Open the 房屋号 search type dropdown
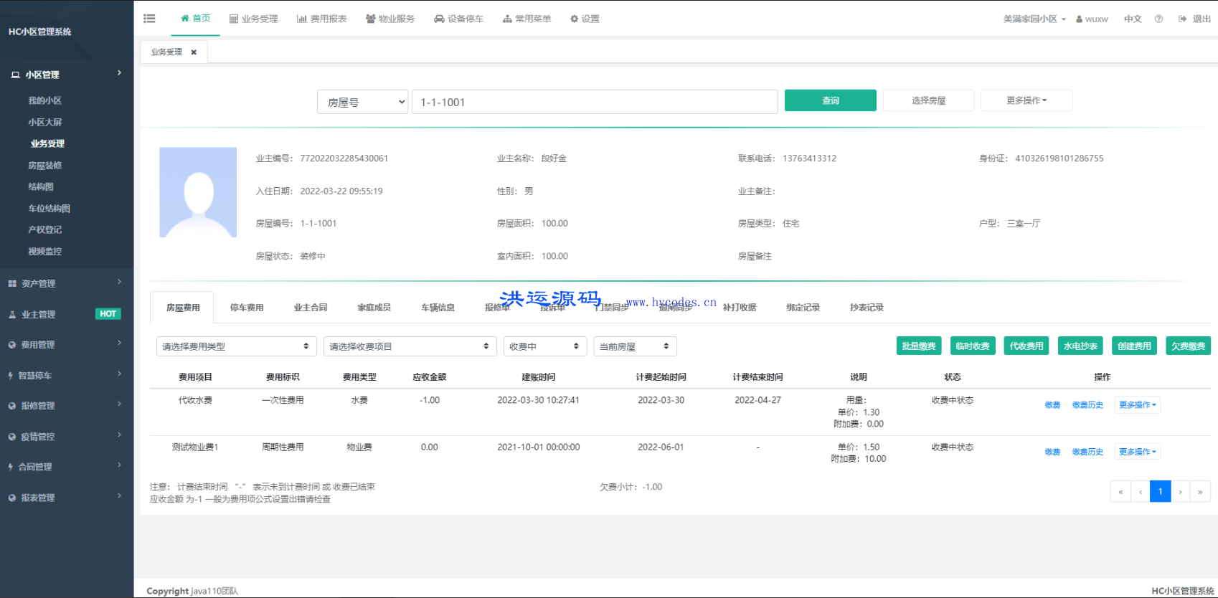 coord(362,102)
